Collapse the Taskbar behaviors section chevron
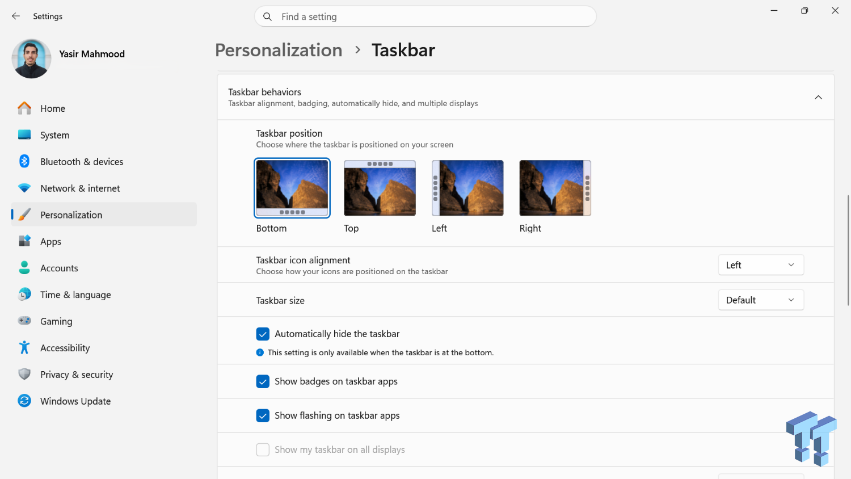 [818, 98]
